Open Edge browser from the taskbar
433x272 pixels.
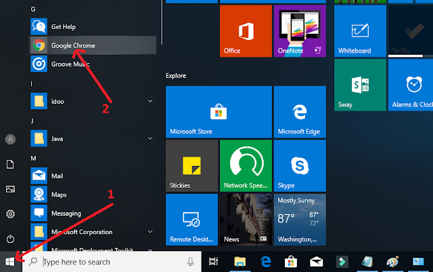coord(266,261)
